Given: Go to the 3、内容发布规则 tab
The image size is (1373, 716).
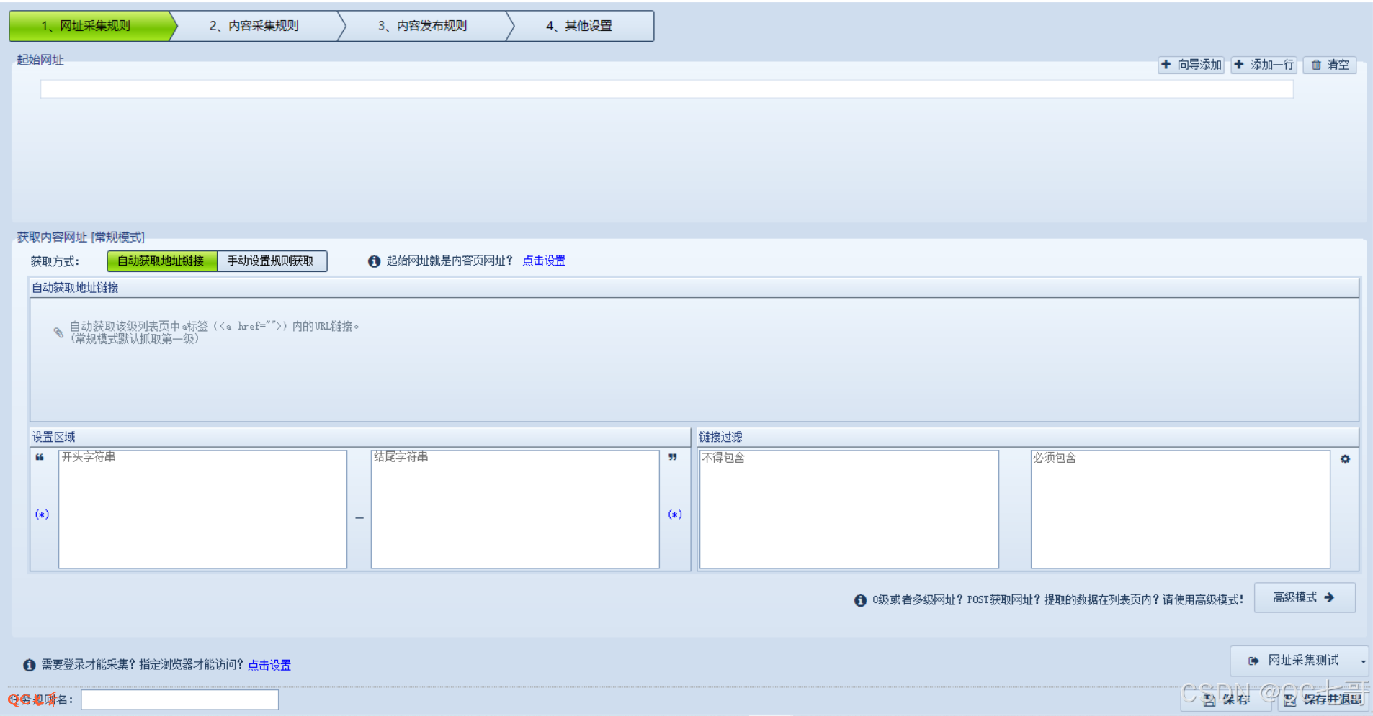Looking at the screenshot, I should pyautogui.click(x=423, y=26).
